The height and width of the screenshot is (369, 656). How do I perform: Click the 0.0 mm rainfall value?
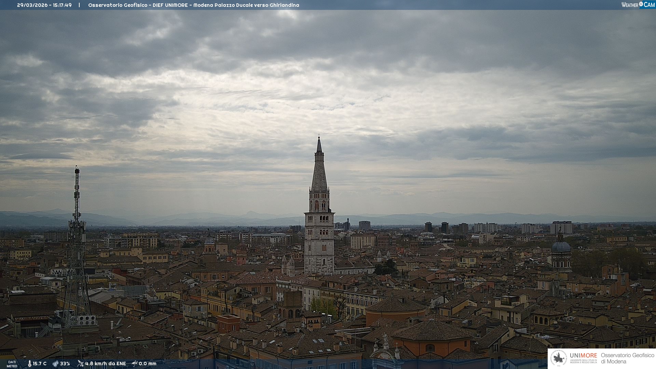coord(148,364)
